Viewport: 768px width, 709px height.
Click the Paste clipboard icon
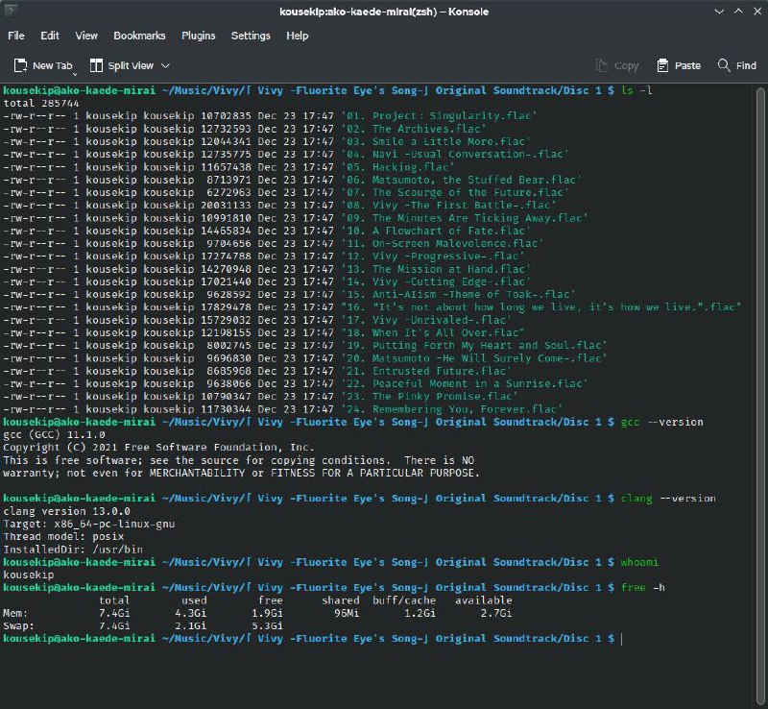(x=662, y=65)
